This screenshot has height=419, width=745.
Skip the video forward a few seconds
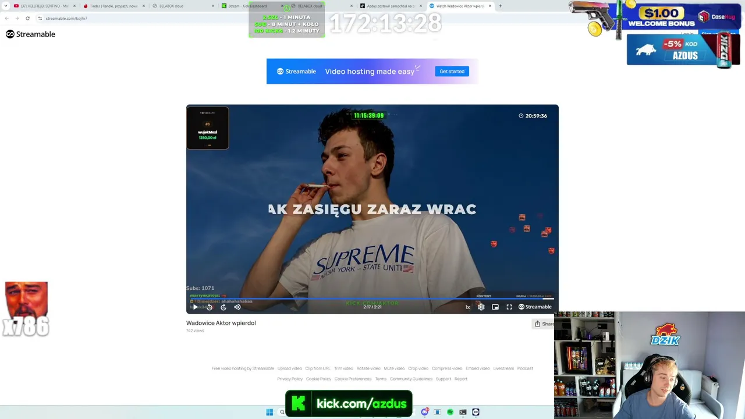click(223, 307)
